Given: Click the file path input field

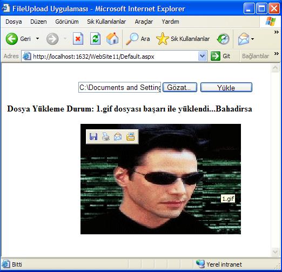Looking at the screenshot, I should tap(119, 87).
